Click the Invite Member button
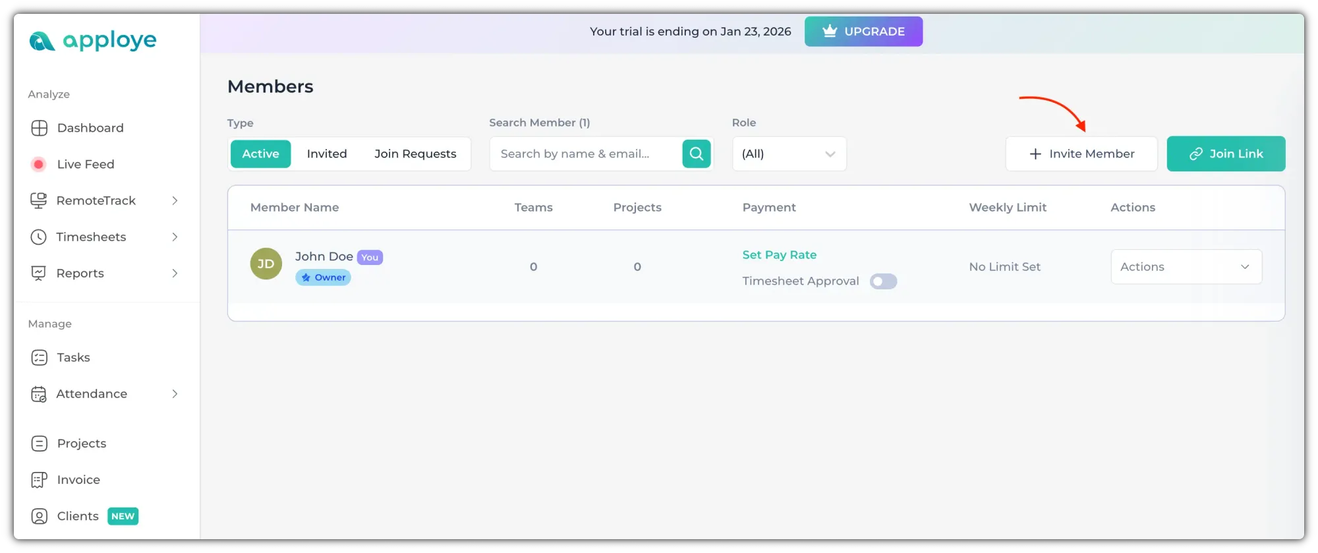 pyautogui.click(x=1081, y=154)
